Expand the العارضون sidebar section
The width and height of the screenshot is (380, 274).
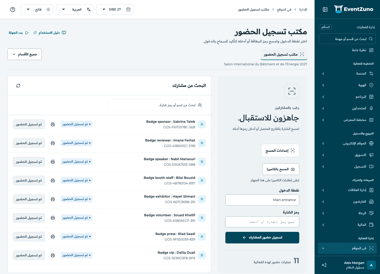pos(347,202)
